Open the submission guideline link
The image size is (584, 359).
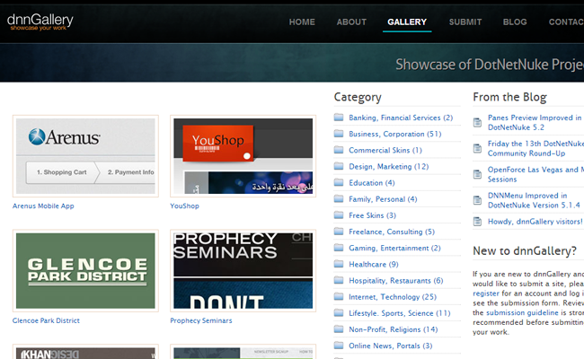pos(522,312)
